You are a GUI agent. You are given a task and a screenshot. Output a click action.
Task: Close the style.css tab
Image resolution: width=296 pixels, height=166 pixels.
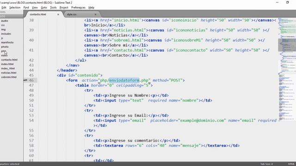pos(95,14)
